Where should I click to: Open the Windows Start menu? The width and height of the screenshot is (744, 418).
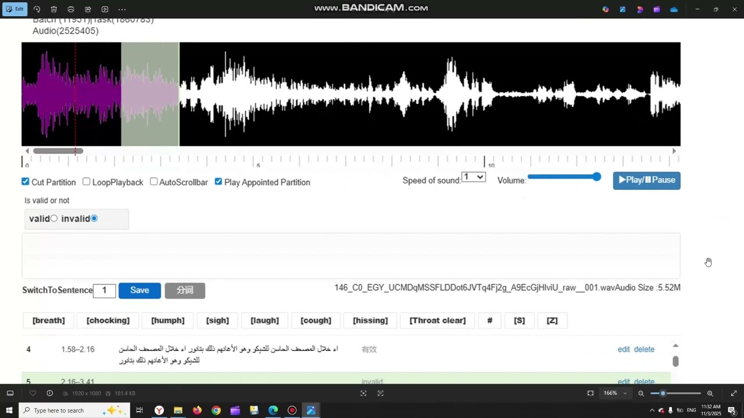(x=9, y=410)
